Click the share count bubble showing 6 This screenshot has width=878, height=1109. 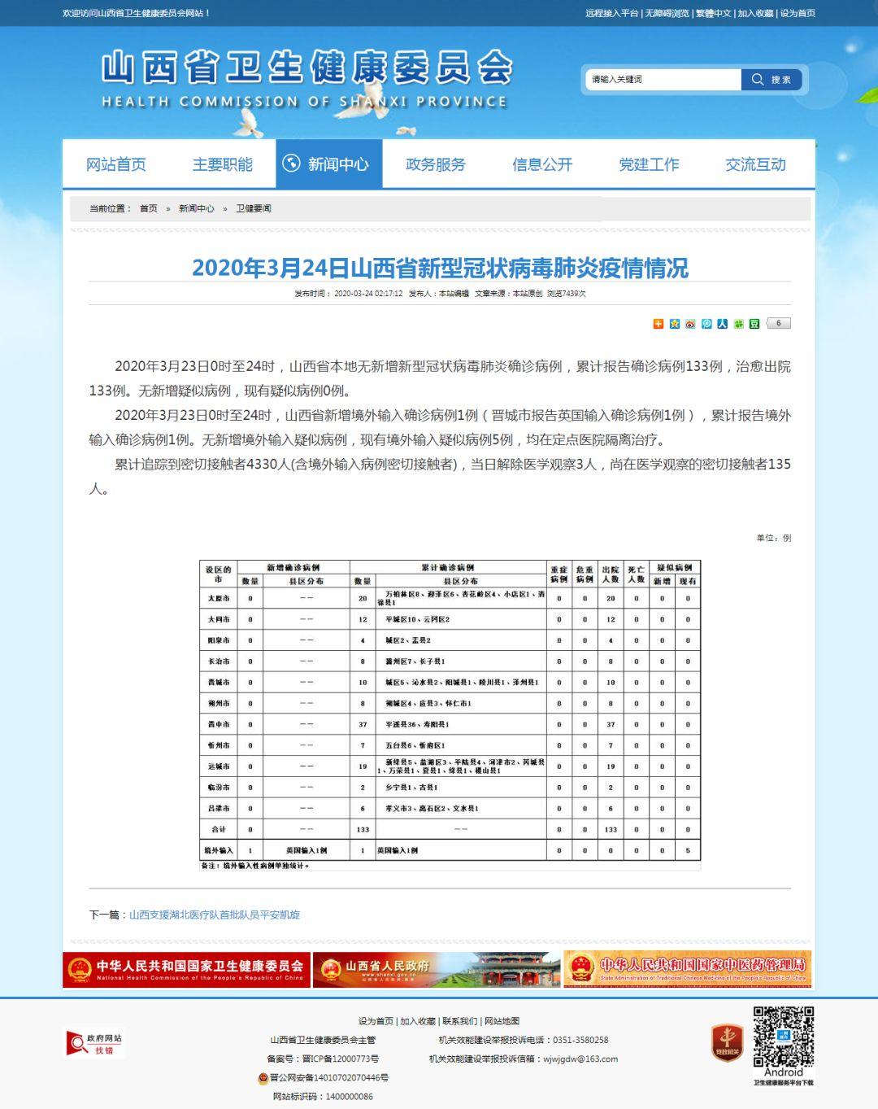click(x=778, y=323)
